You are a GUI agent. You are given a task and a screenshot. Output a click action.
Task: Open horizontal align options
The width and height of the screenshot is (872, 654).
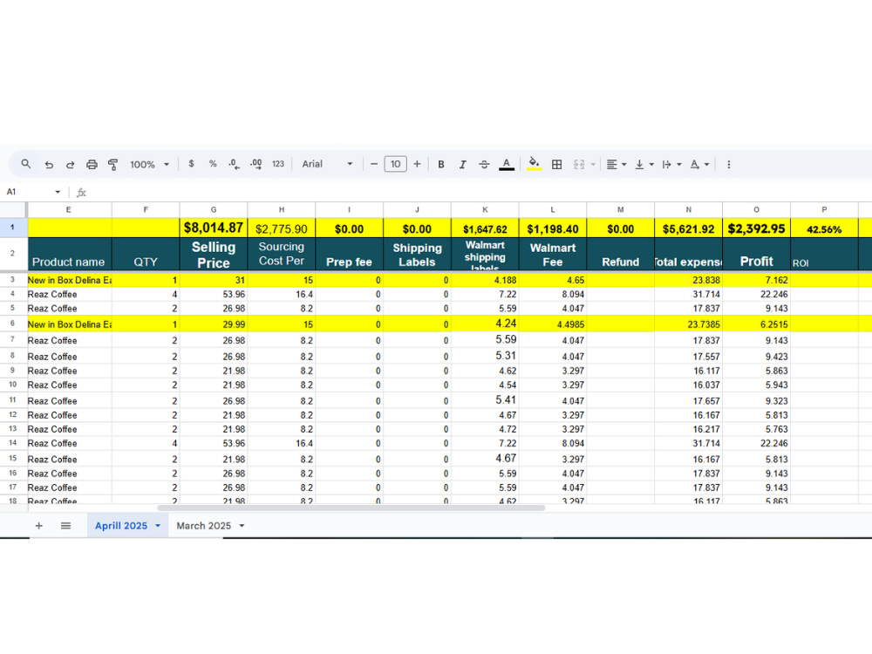(617, 165)
